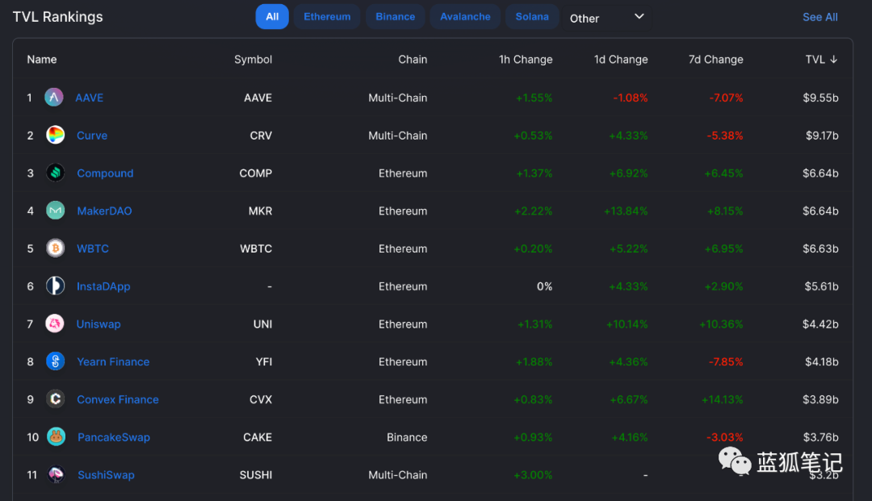Click WBTC's $6.63b TVL value
This screenshot has height=501, width=872.
click(x=820, y=248)
